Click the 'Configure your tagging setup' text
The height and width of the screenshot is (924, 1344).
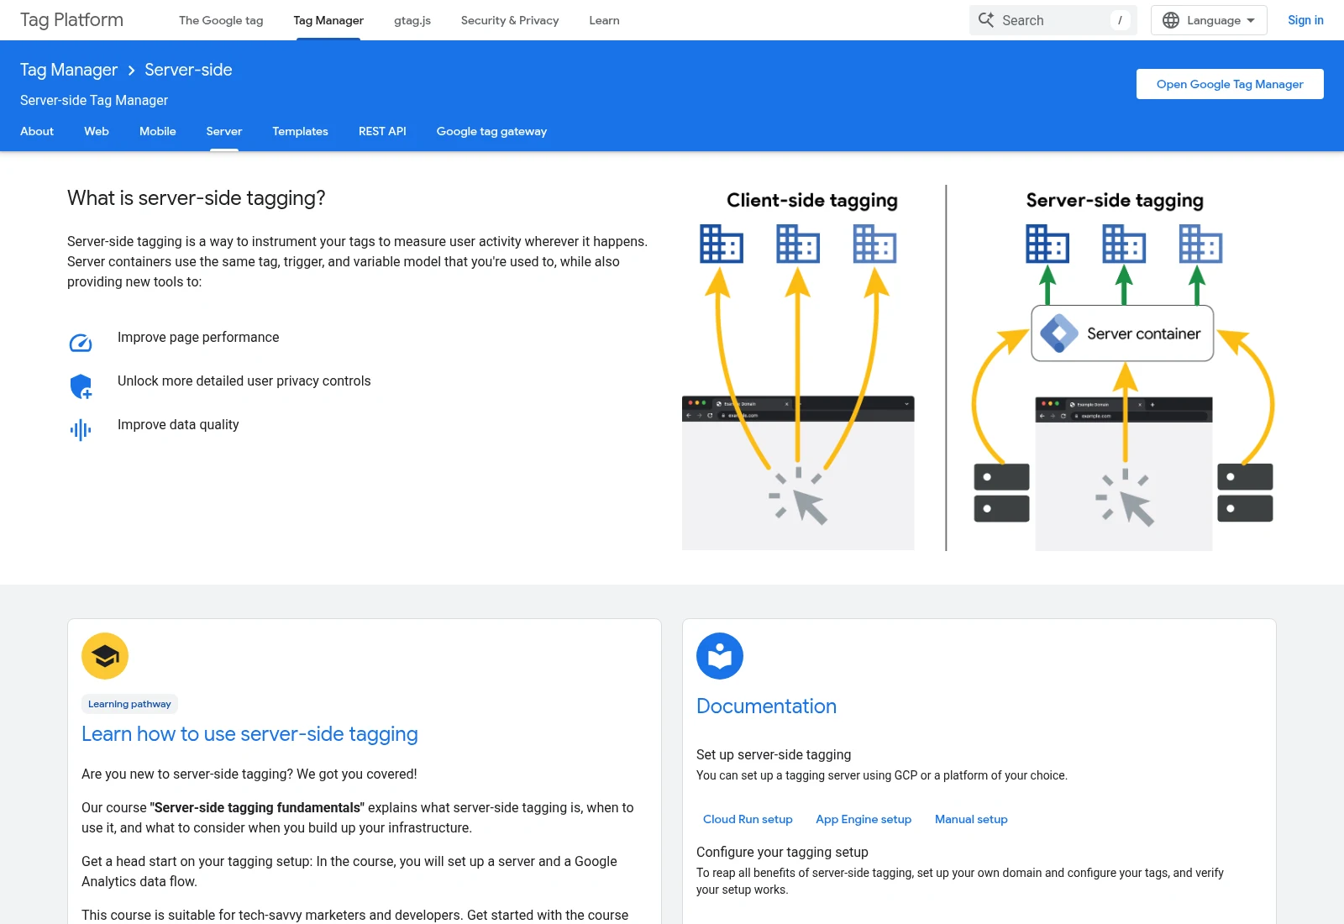[x=782, y=852]
